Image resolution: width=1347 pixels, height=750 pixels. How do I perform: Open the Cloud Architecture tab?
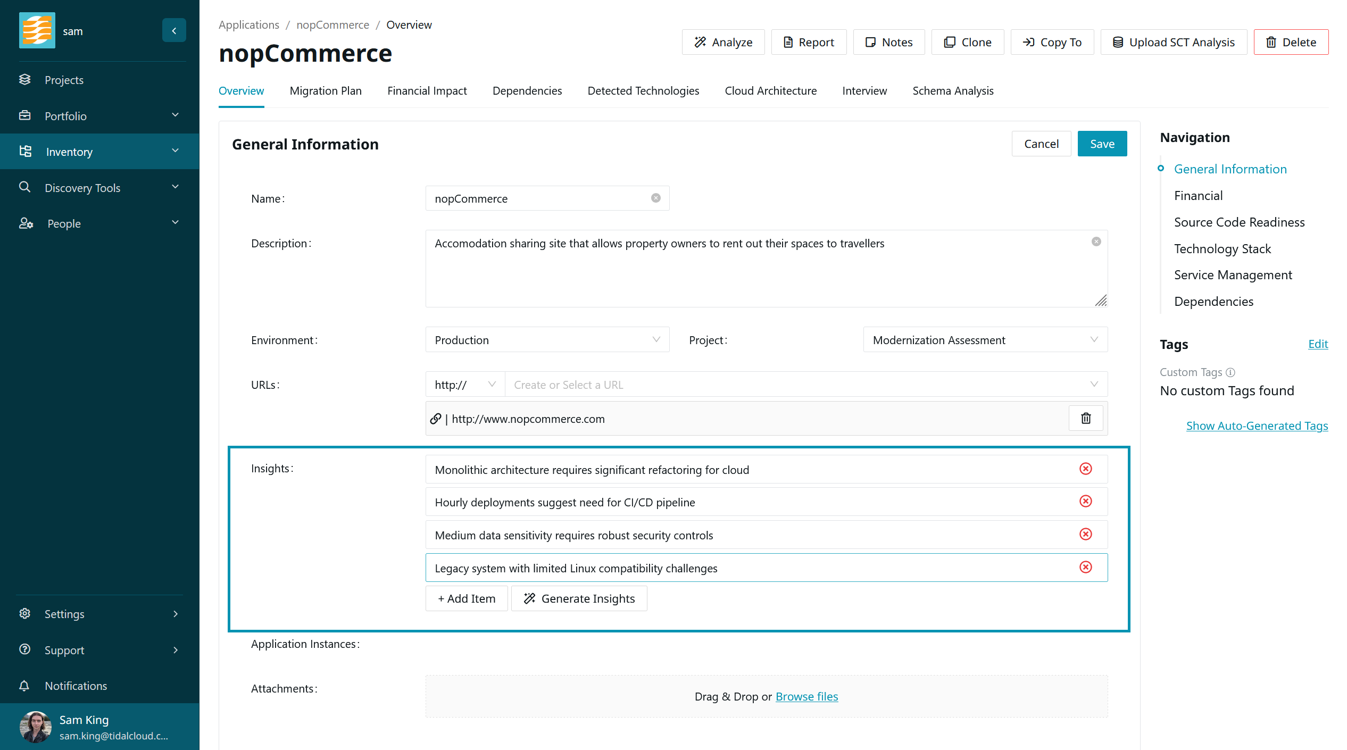tap(770, 91)
